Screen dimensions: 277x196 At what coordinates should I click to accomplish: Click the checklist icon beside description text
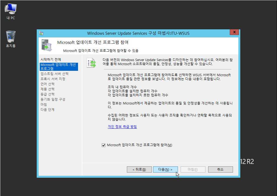coord(91,62)
